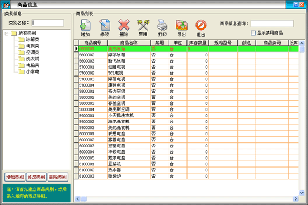Click the horizontal scrollbar left arrow
The image size is (308, 205).
[x=77, y=199]
